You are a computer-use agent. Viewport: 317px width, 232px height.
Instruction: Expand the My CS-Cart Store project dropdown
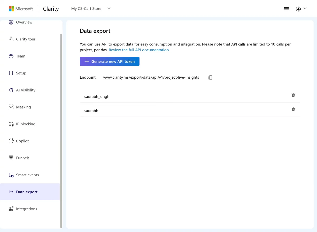pos(109,8)
